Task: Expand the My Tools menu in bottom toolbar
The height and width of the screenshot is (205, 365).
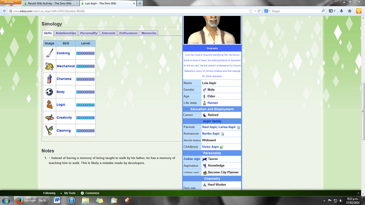Action: click(68, 193)
